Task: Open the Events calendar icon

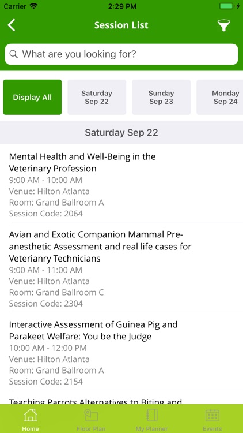Action: pos(212,416)
